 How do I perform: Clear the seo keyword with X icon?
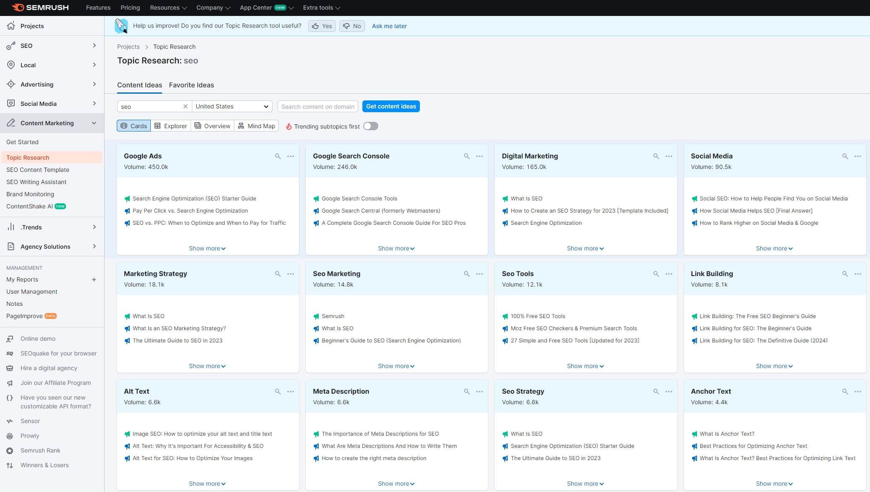tap(185, 106)
